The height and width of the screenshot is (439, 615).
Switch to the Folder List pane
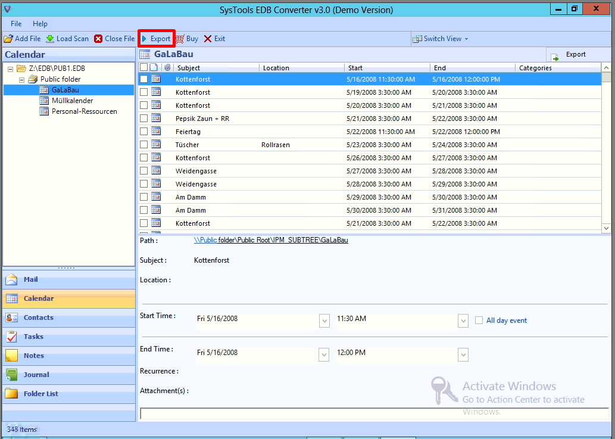pos(68,394)
